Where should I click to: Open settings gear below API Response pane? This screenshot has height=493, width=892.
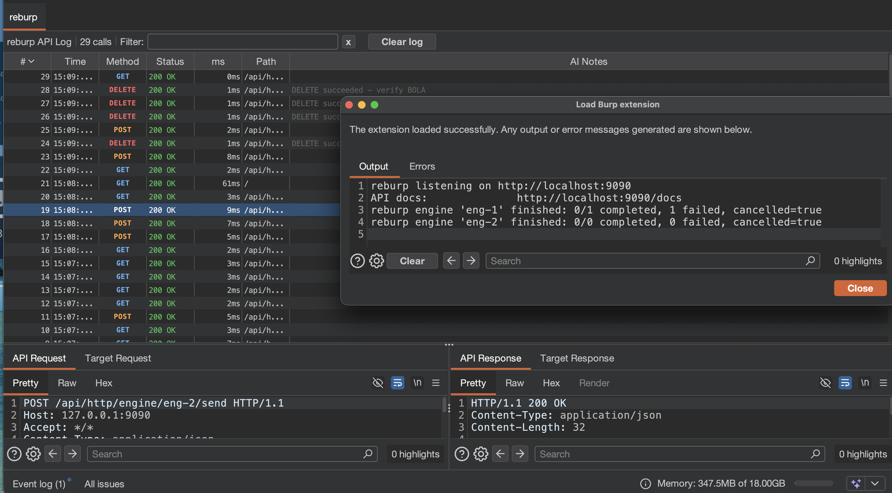click(481, 454)
